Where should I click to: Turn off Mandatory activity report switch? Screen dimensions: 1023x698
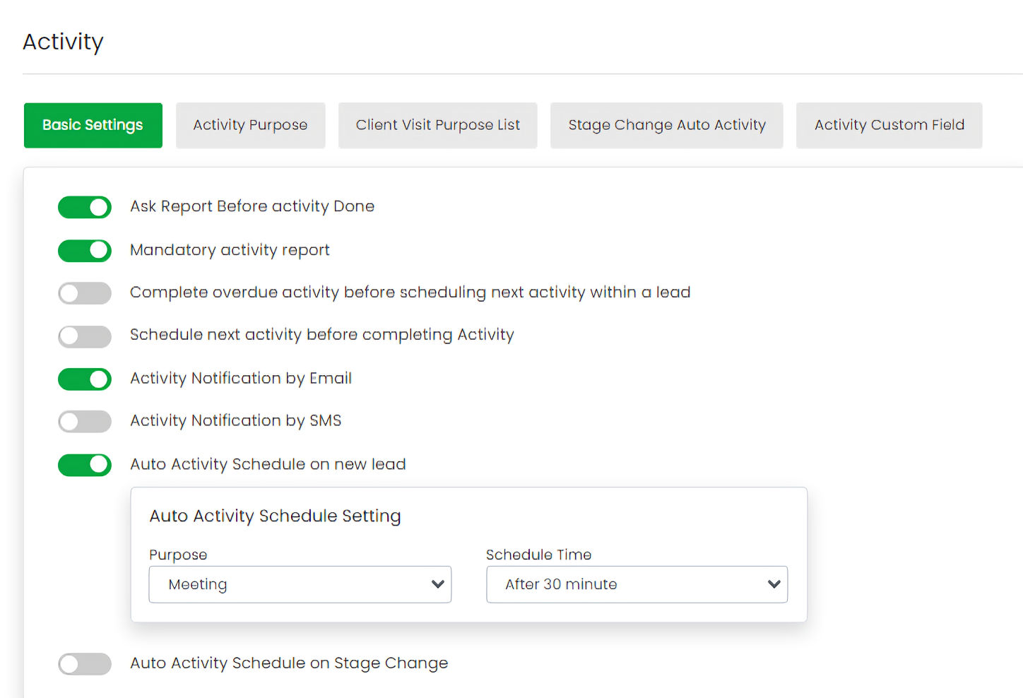[85, 251]
